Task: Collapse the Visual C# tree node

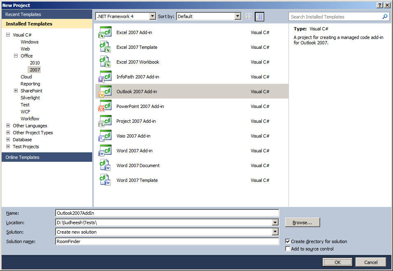Action: click(8, 35)
